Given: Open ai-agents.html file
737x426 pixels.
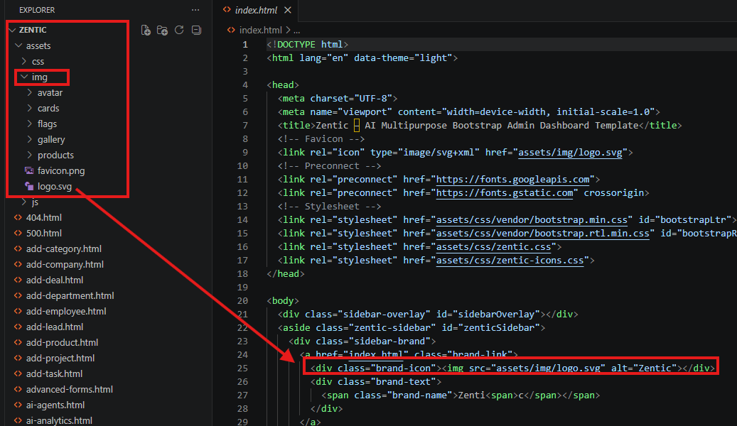Looking at the screenshot, I should click(55, 405).
